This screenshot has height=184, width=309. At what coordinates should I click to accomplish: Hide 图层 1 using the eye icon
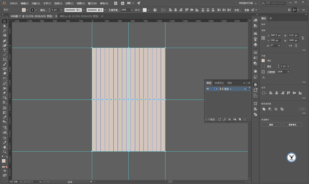[x=207, y=89]
